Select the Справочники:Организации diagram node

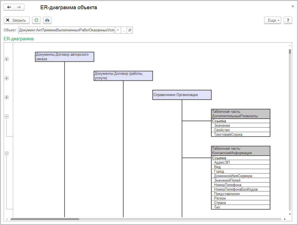(x=182, y=95)
